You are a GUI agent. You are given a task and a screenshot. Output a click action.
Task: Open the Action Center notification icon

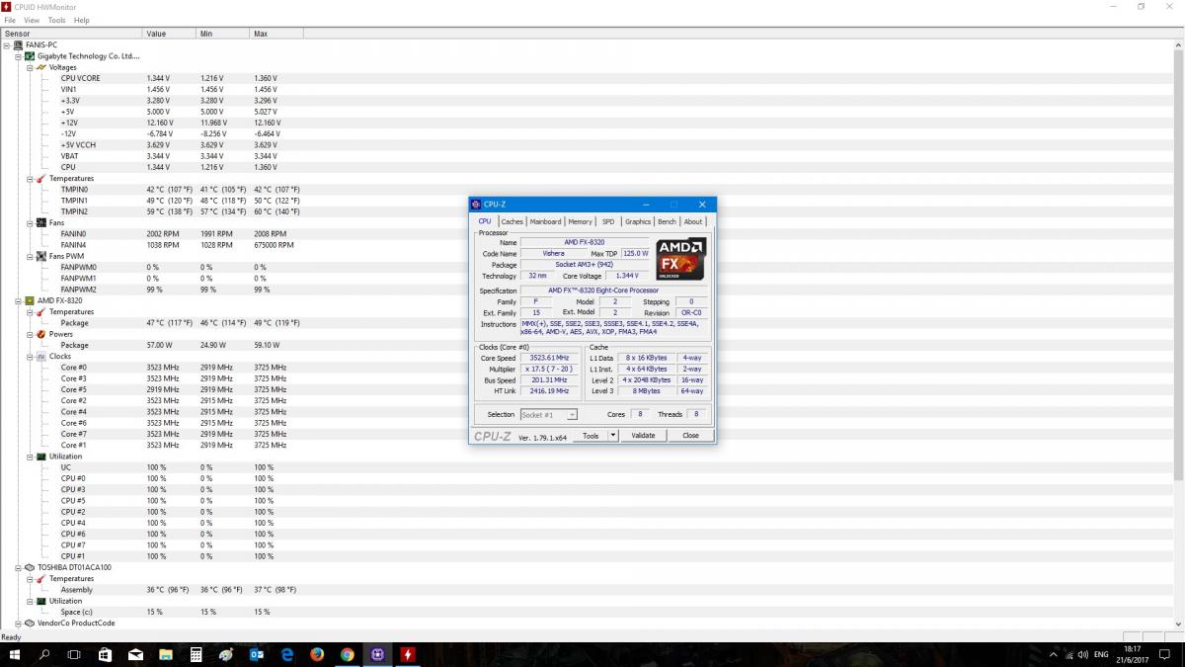coord(1165,654)
